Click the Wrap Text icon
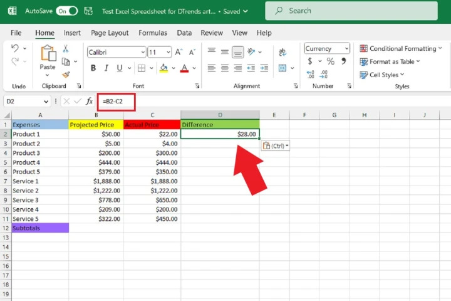The image size is (451, 301). [283, 51]
